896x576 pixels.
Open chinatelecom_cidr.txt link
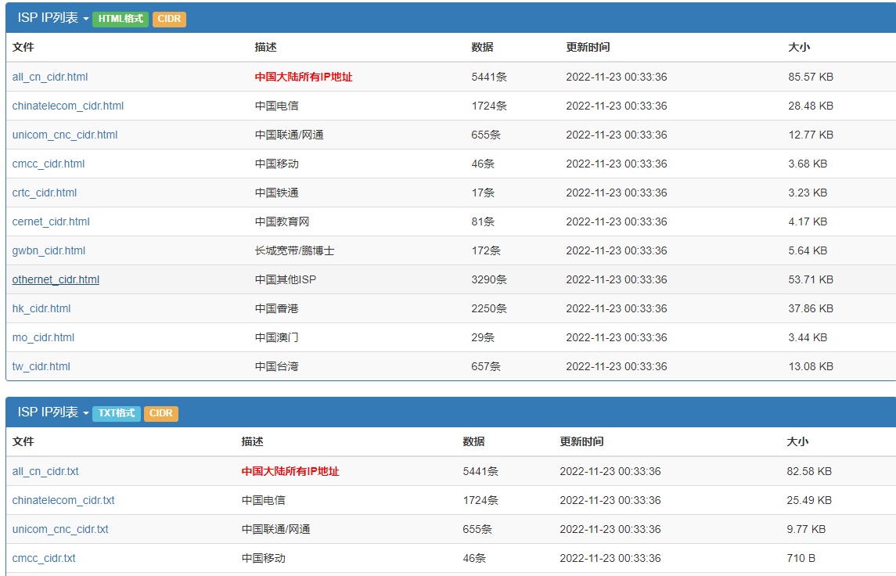[x=63, y=500]
